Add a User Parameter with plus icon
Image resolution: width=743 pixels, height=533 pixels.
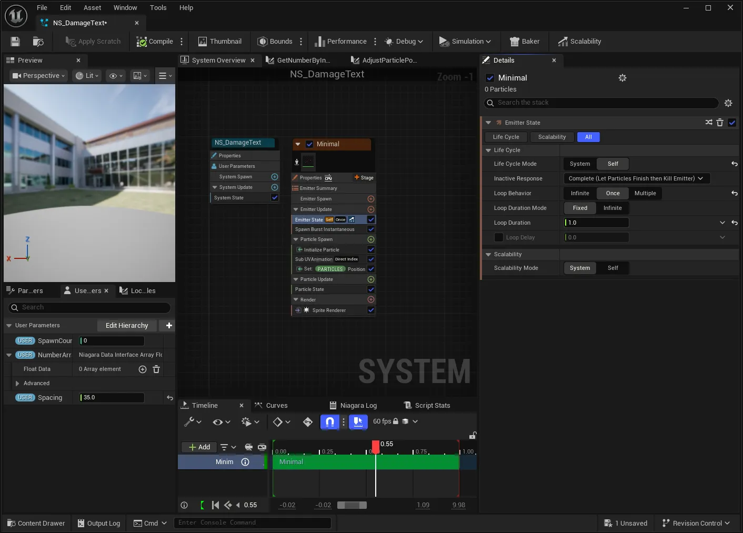click(x=169, y=326)
